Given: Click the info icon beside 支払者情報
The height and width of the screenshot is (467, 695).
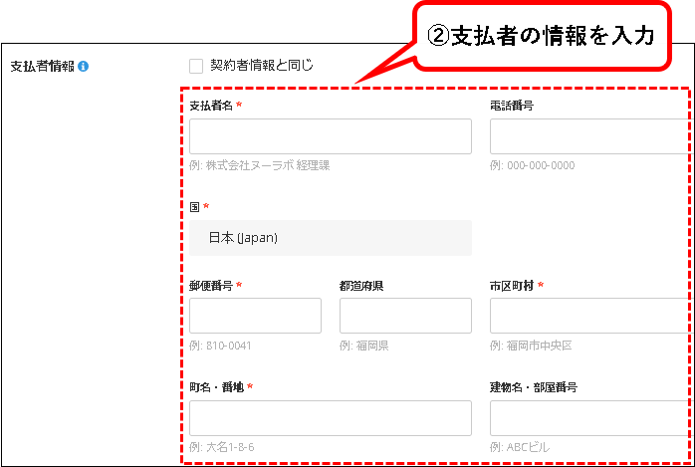Looking at the screenshot, I should [x=83, y=67].
